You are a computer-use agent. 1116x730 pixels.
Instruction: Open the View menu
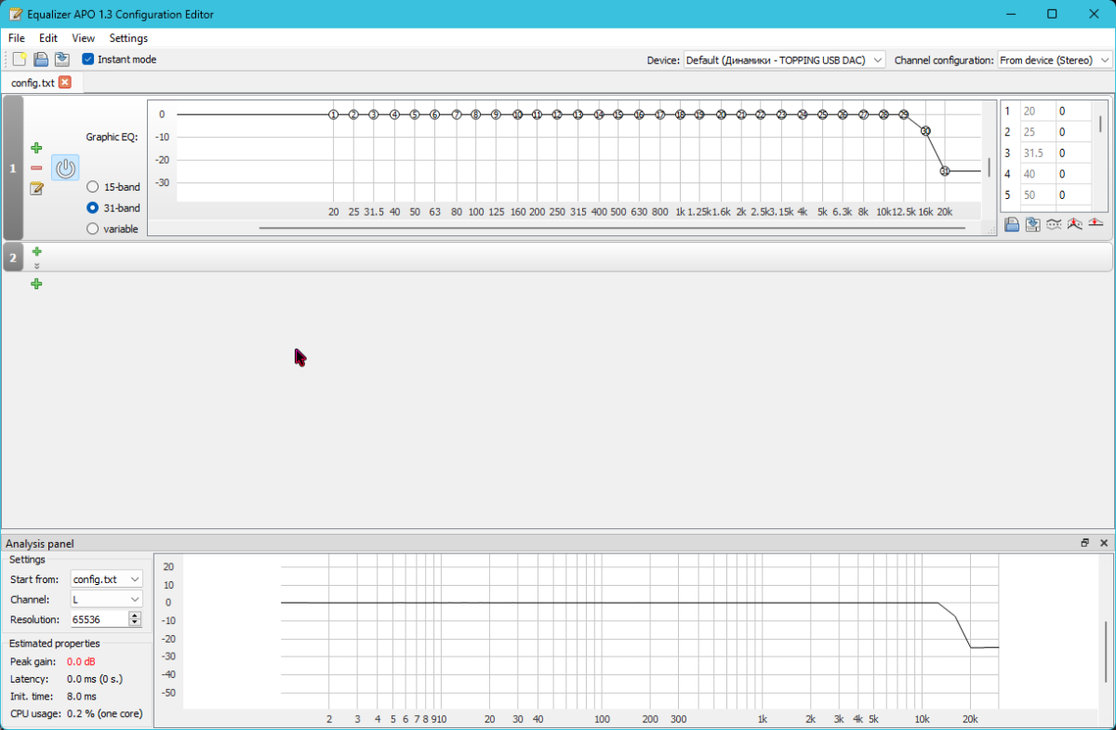(x=84, y=38)
